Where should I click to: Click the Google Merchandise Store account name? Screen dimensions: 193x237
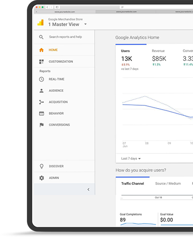[65, 19]
